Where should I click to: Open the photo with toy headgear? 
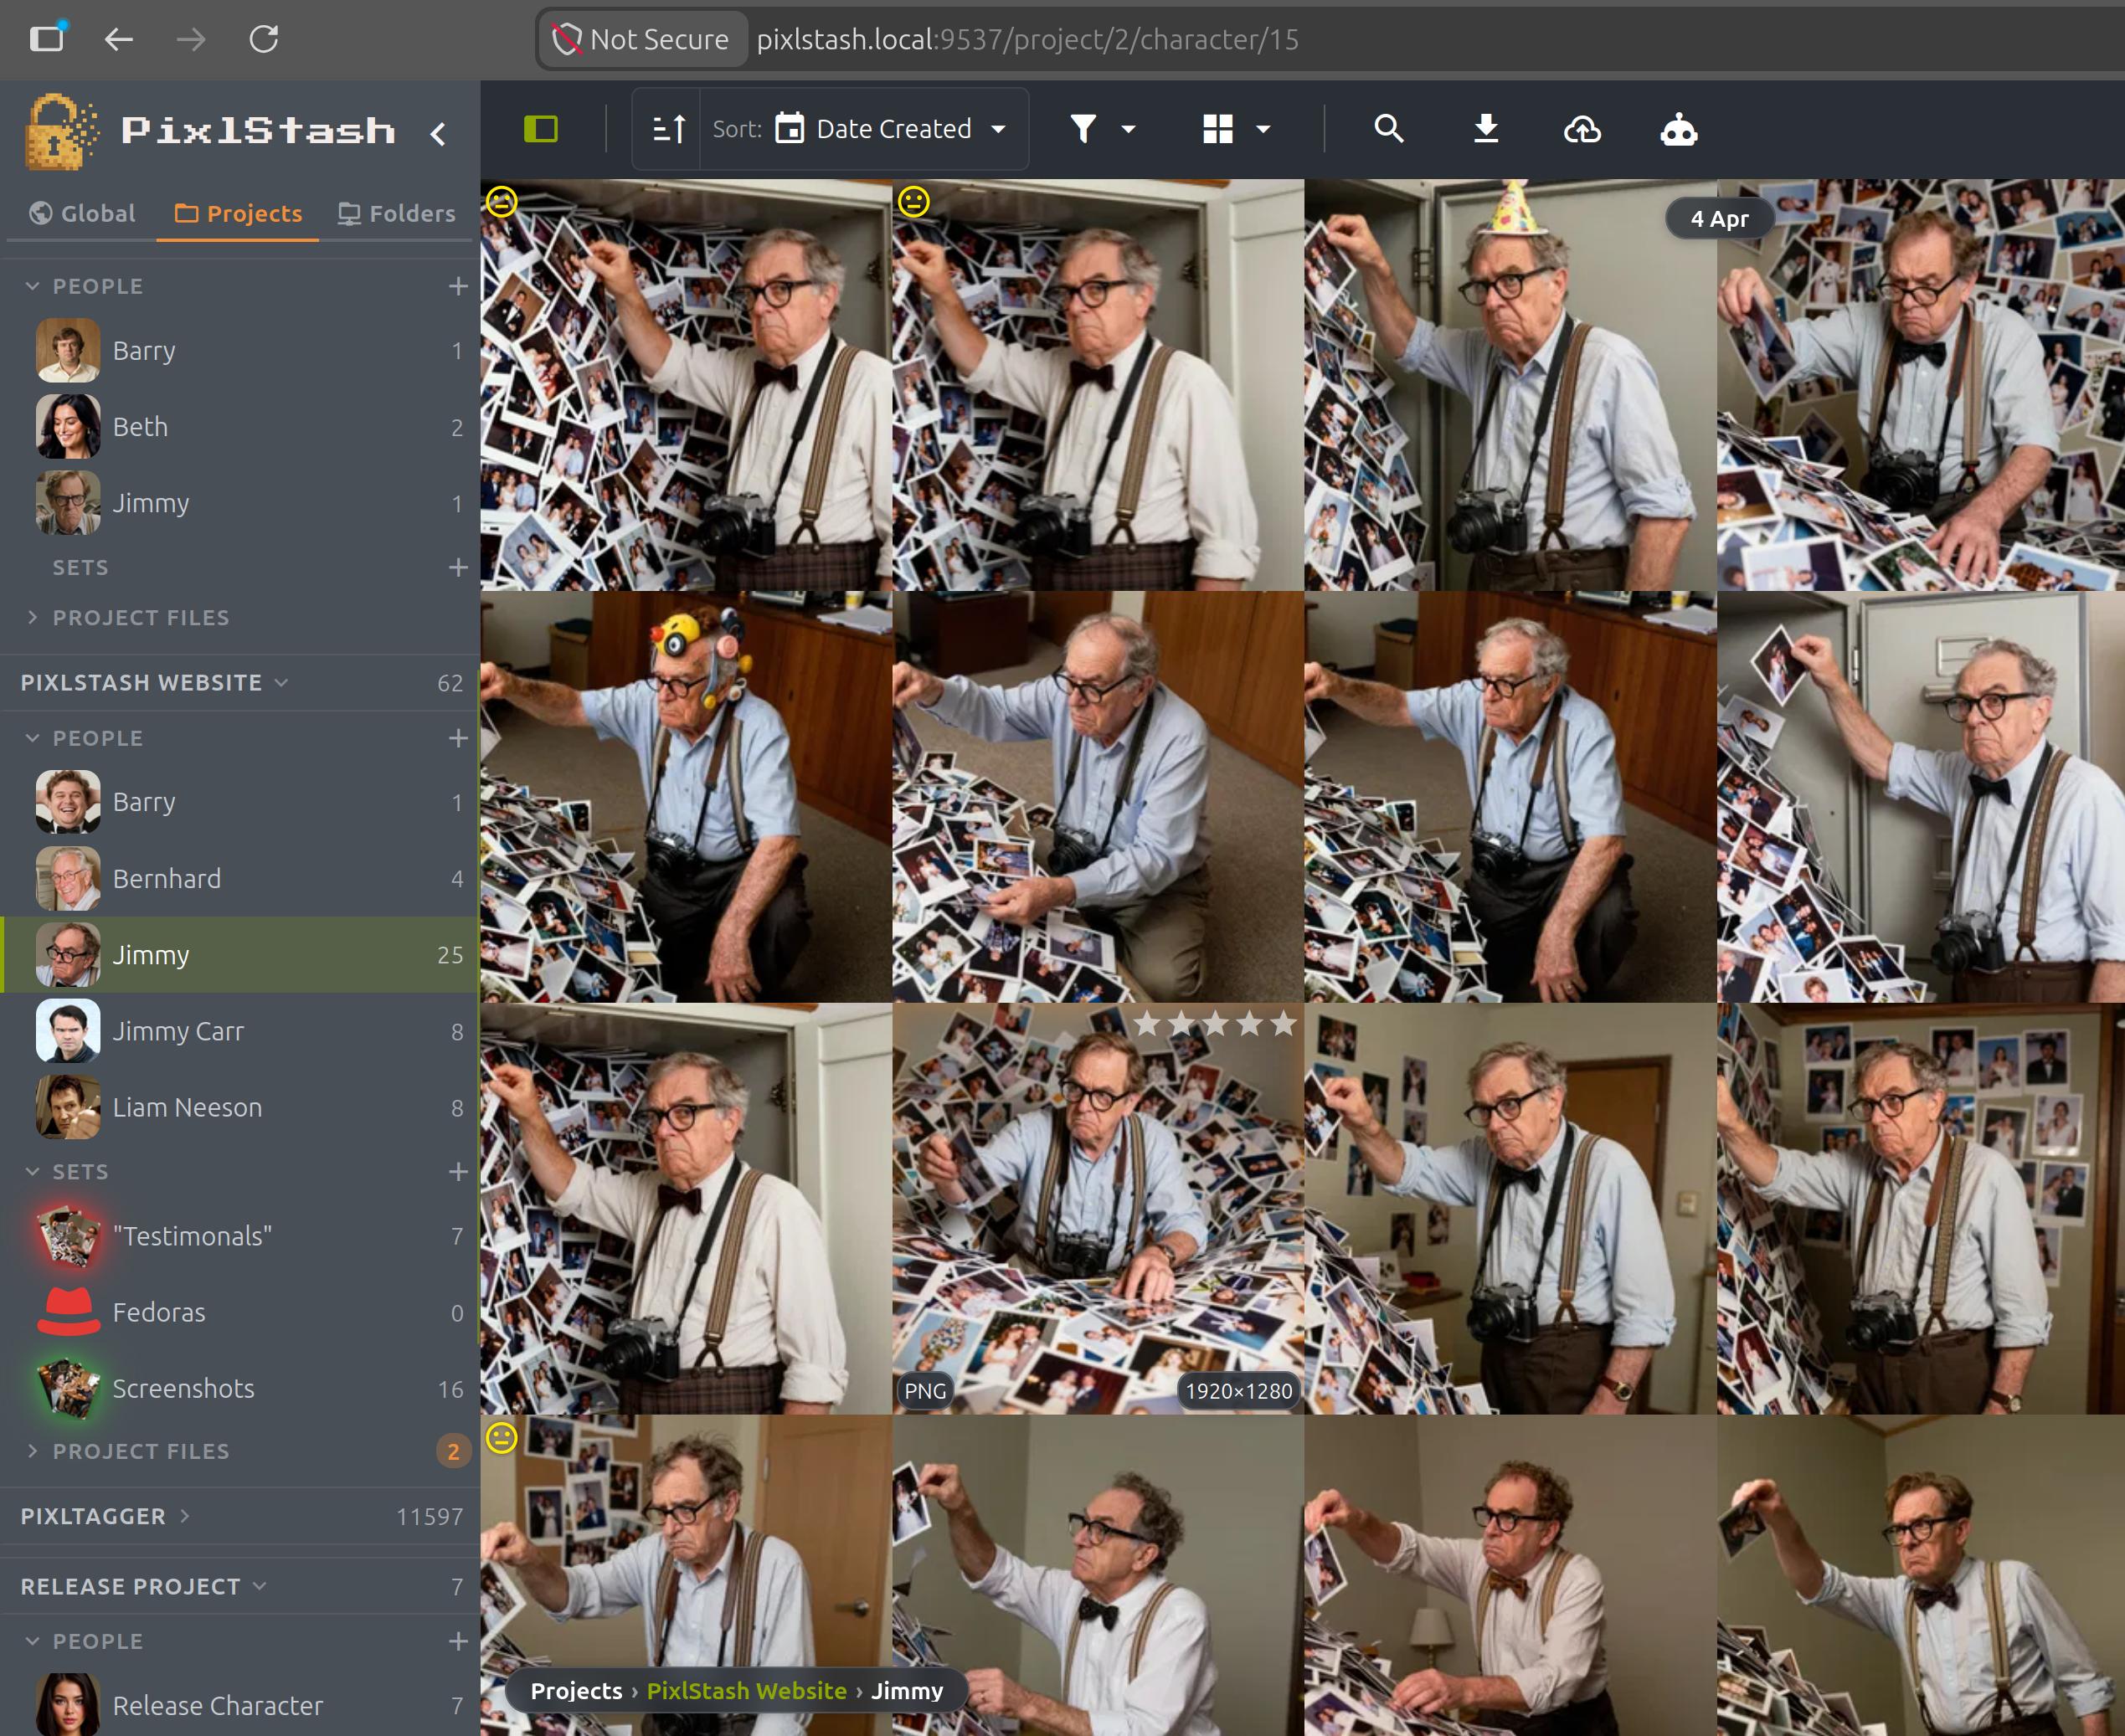pyautogui.click(x=686, y=797)
